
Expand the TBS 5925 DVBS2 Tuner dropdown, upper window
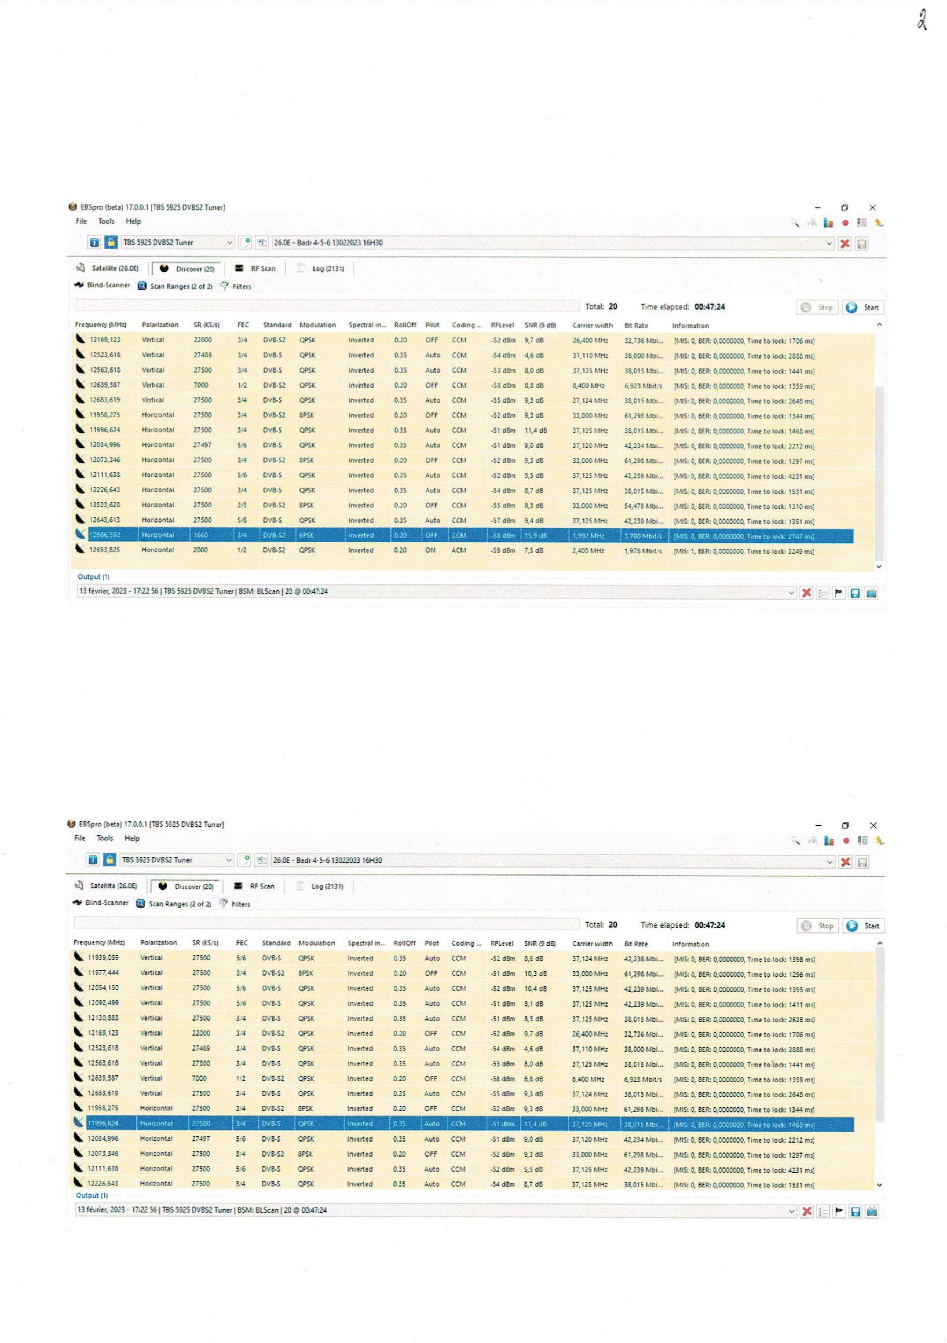pyautogui.click(x=229, y=243)
